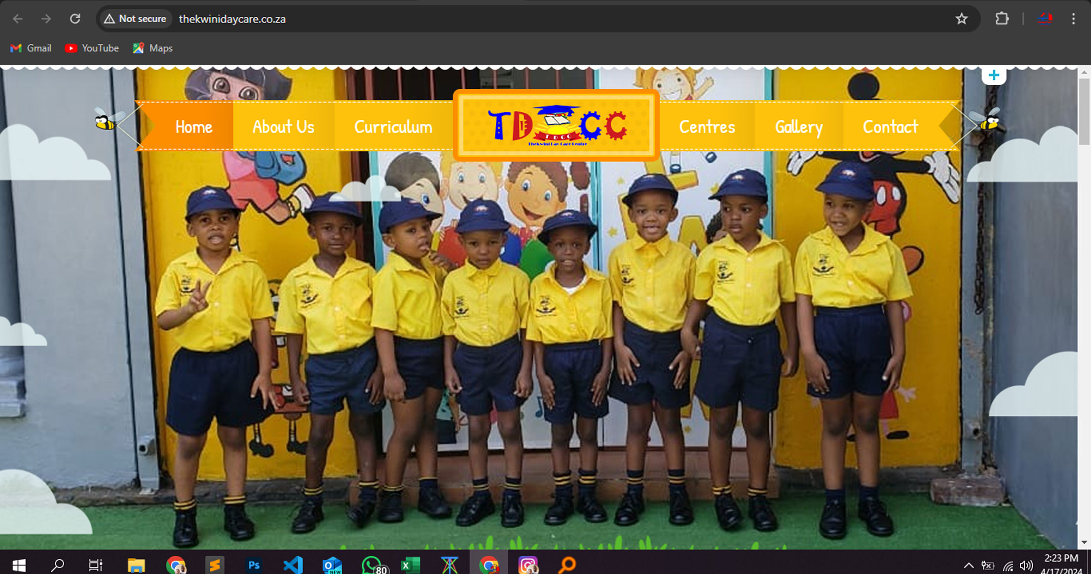Open the YouTube bookmark
This screenshot has height=574, width=1091.
[92, 48]
